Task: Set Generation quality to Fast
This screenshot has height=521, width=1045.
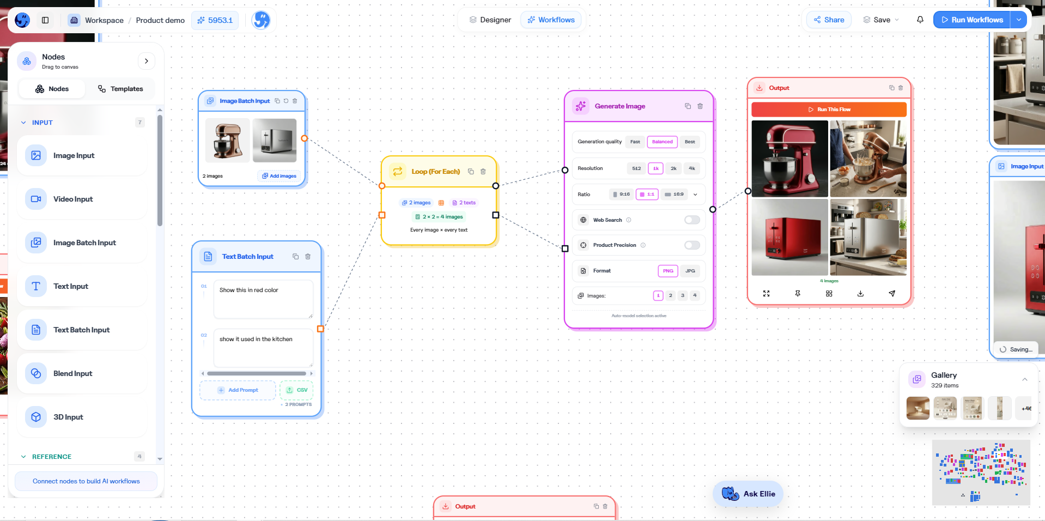Action: click(635, 142)
